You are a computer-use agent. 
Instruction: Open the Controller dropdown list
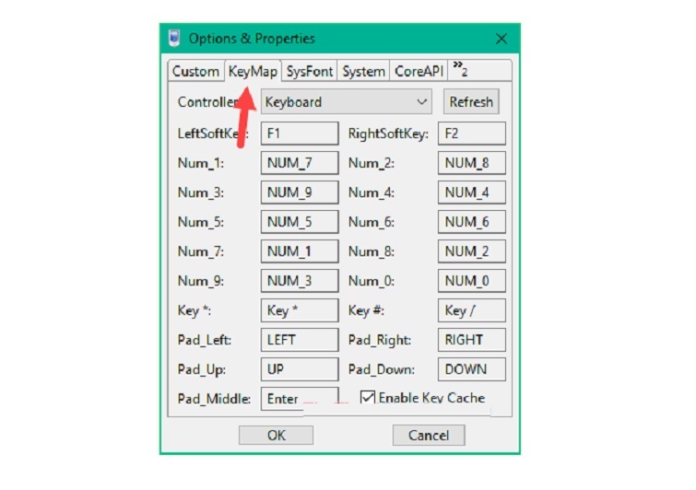pyautogui.click(x=347, y=102)
